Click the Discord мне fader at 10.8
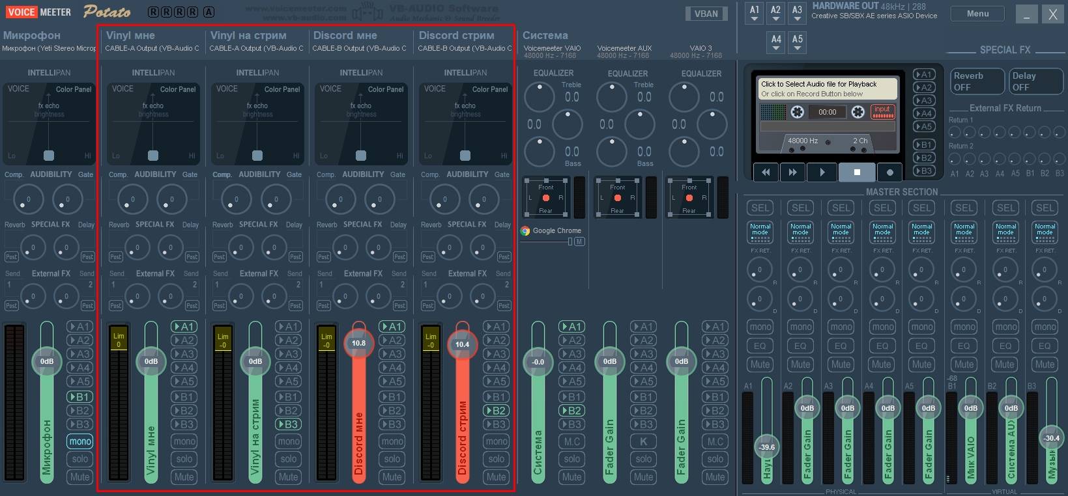The height and width of the screenshot is (496, 1068). 358,343
